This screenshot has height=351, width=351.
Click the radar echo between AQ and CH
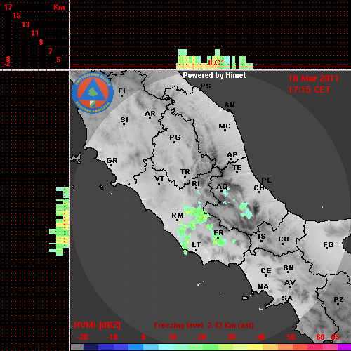click(246, 211)
